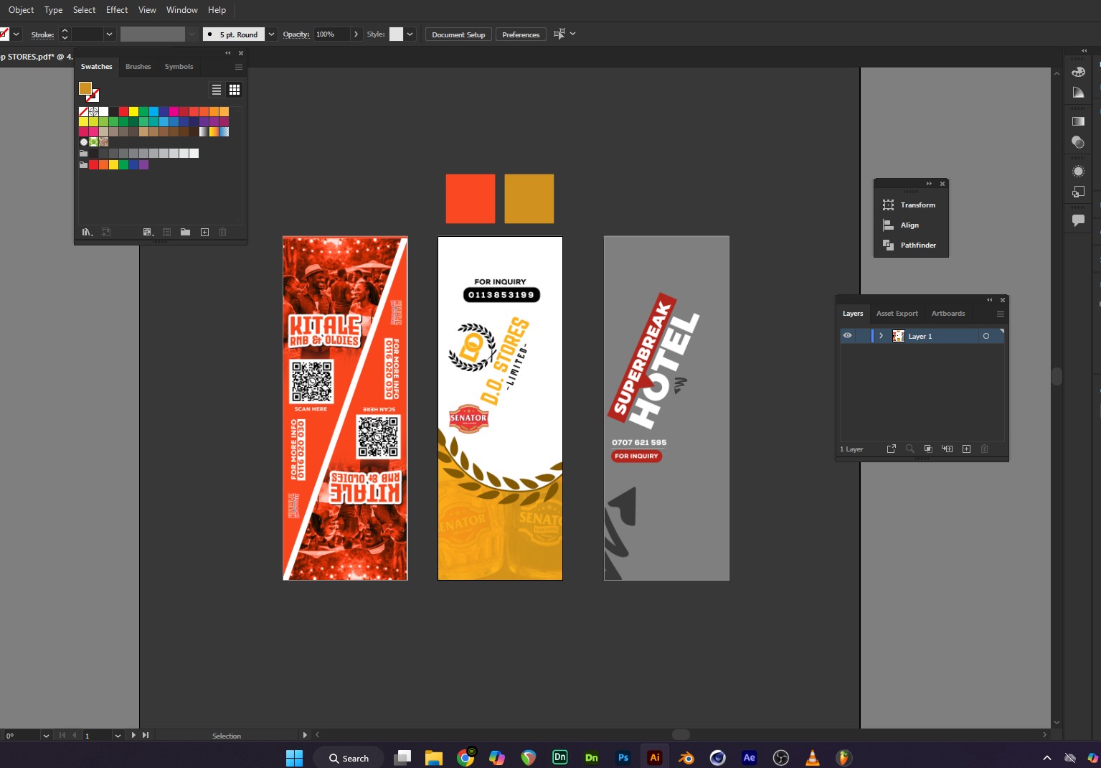Open the Transparency panel icon in dock
This screenshot has width=1101, height=768.
[x=1078, y=142]
